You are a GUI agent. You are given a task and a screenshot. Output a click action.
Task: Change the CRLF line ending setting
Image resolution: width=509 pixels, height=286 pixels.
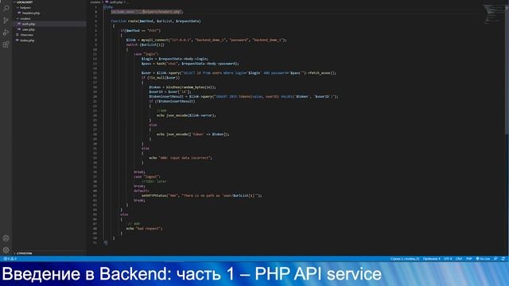click(459, 259)
